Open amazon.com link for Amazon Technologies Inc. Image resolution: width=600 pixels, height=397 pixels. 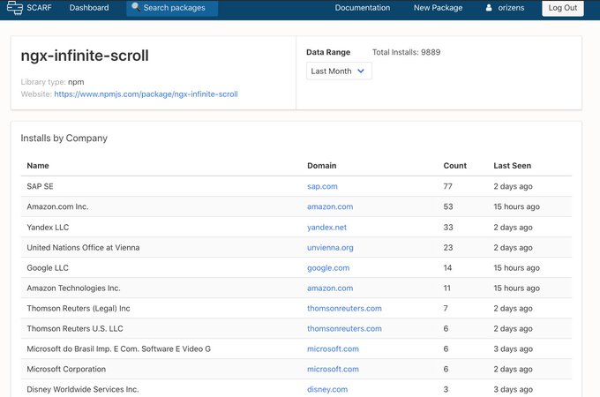(330, 288)
